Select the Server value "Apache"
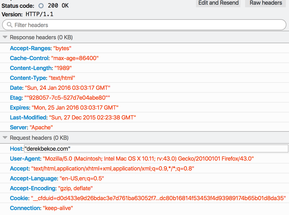The image size is (289, 215). [41, 128]
